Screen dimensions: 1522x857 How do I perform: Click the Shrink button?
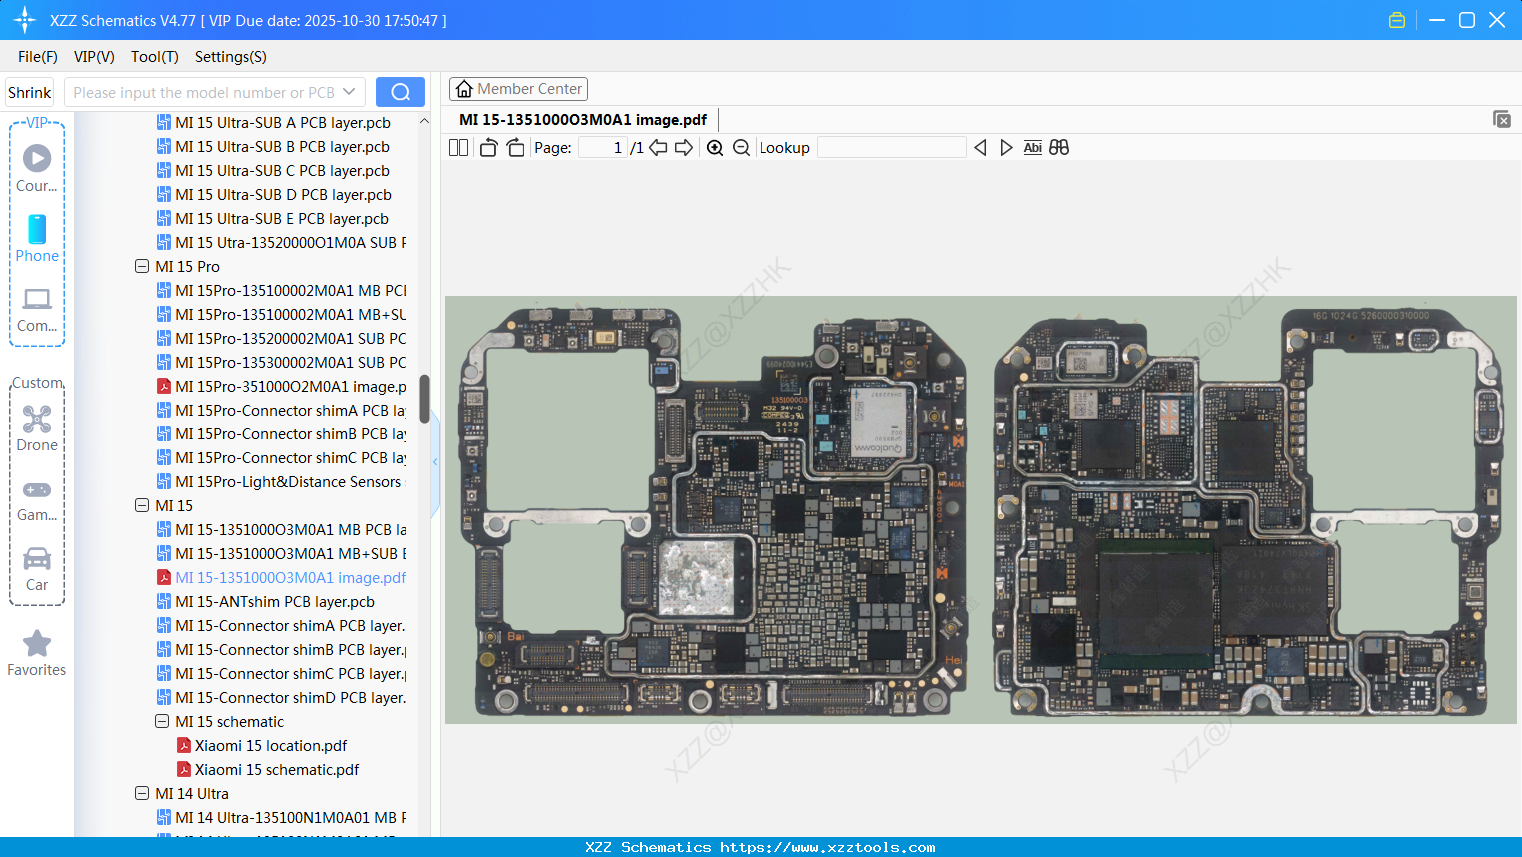[x=29, y=91]
